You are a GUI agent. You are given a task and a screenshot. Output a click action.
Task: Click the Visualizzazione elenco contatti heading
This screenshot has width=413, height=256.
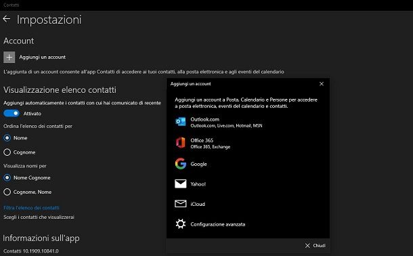(60, 90)
